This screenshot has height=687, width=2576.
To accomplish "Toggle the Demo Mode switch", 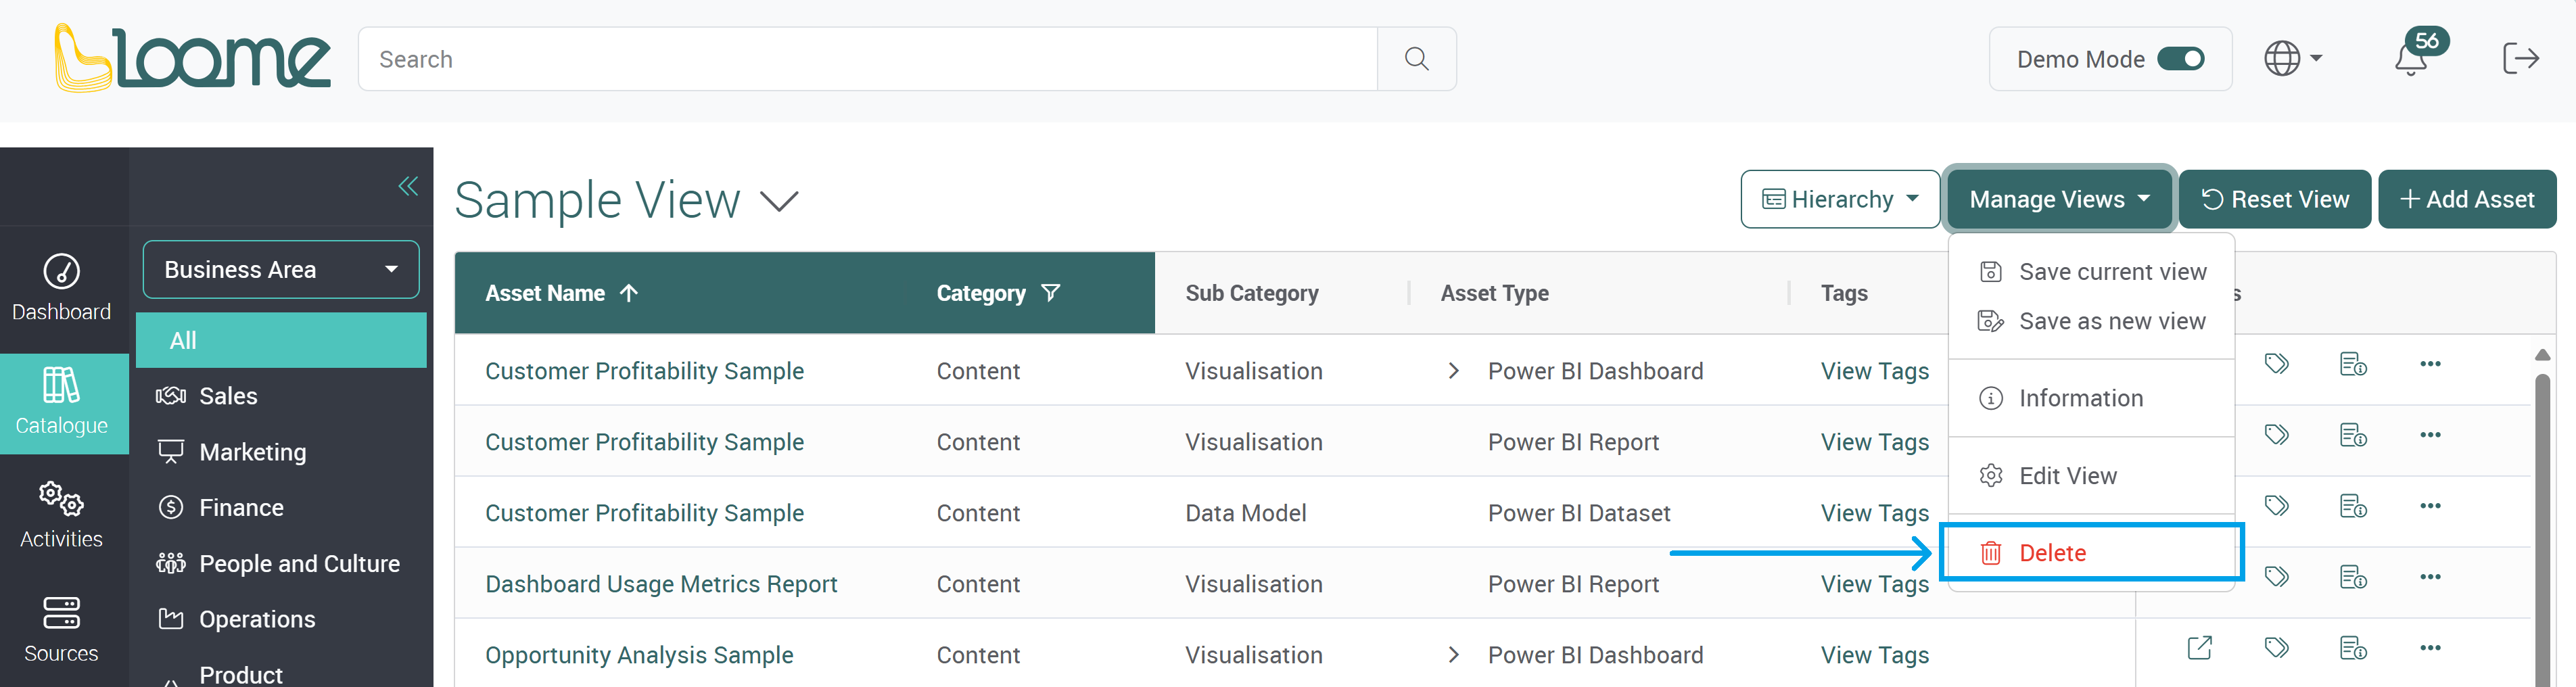I will pyautogui.click(x=2180, y=59).
